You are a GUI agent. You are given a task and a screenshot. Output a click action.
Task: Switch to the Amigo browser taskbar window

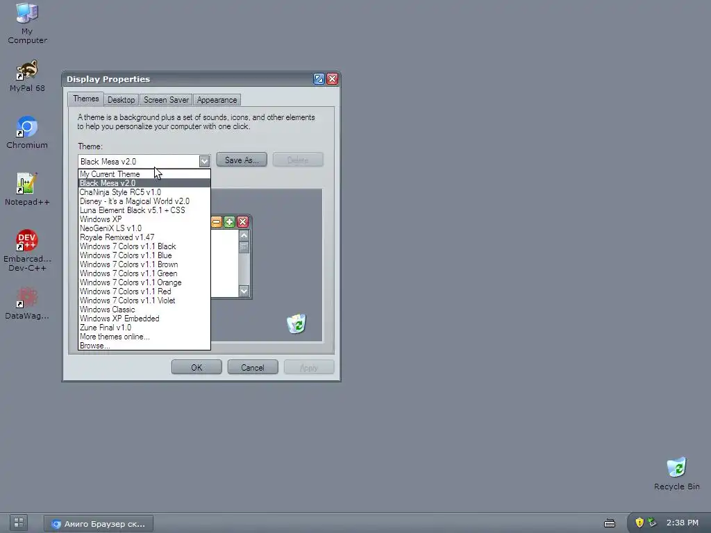click(99, 523)
